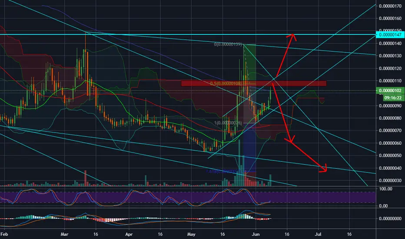
Task: Click the Mar date label
Action: 64,234
